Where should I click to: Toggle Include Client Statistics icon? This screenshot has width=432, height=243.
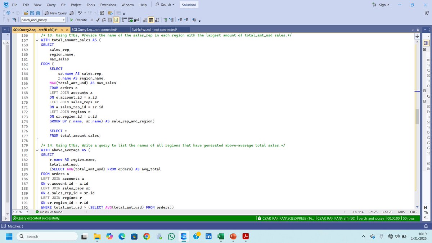(137, 20)
